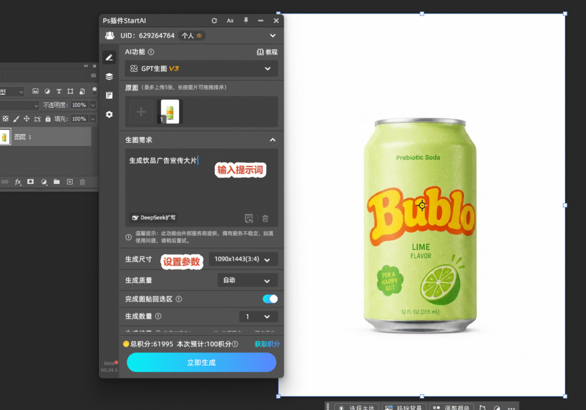Screen dimensions: 586x410
Task: Filter layers by type T icon
Action: tap(59, 91)
